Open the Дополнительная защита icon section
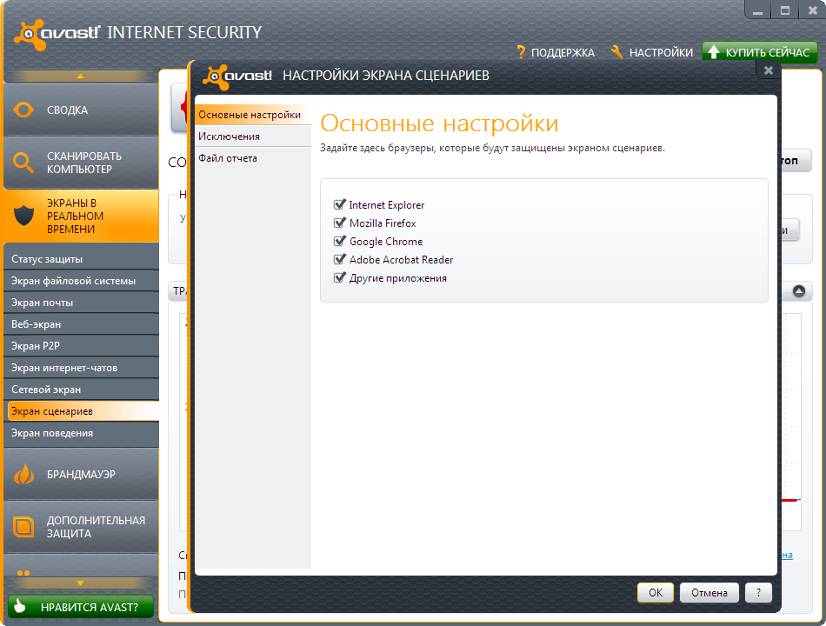Image resolution: width=826 pixels, height=626 pixels. [x=23, y=527]
